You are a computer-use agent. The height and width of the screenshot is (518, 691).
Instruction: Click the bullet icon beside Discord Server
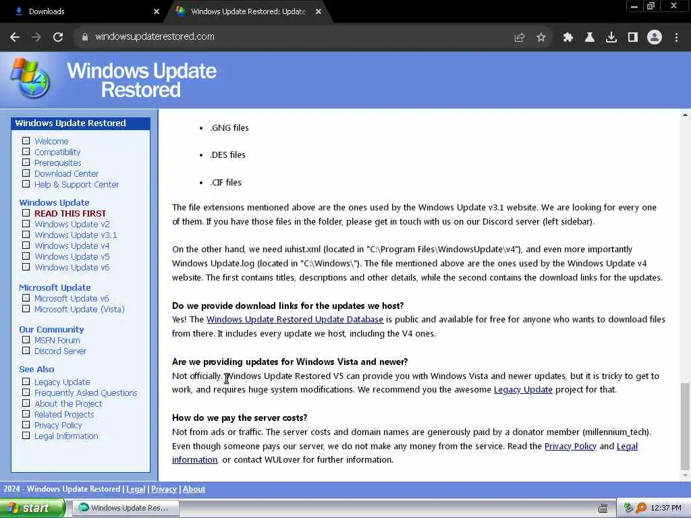pyautogui.click(x=26, y=351)
